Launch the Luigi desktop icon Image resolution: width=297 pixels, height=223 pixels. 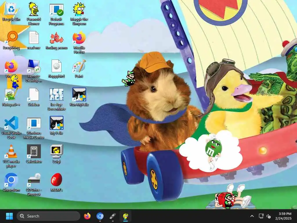coord(57,154)
